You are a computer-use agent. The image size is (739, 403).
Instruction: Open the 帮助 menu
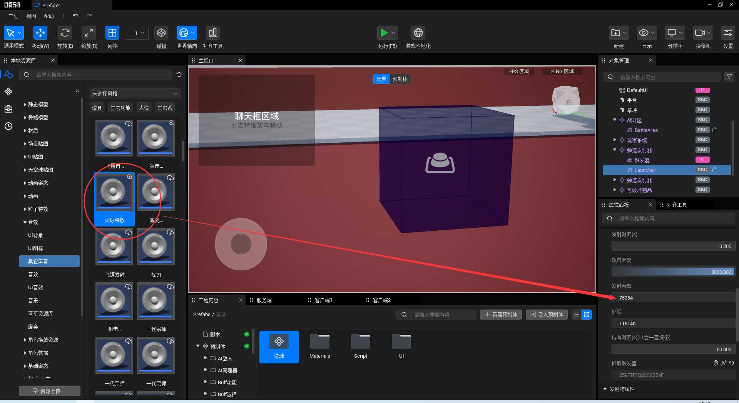tap(49, 16)
